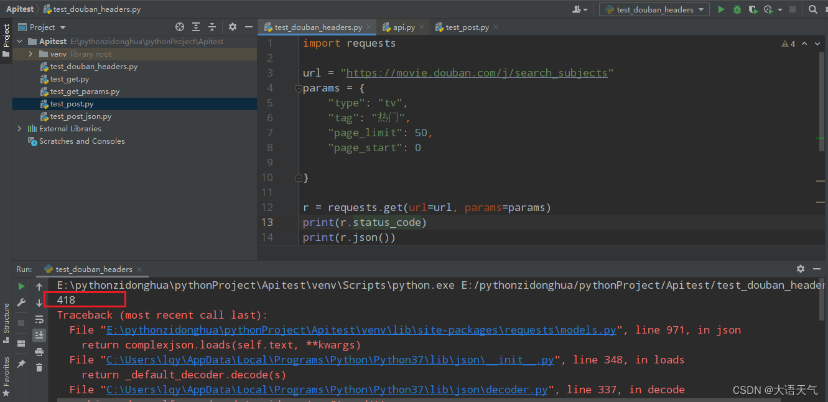This screenshot has height=402, width=828.
Task: Fold the params dictionary code block
Action: point(299,88)
